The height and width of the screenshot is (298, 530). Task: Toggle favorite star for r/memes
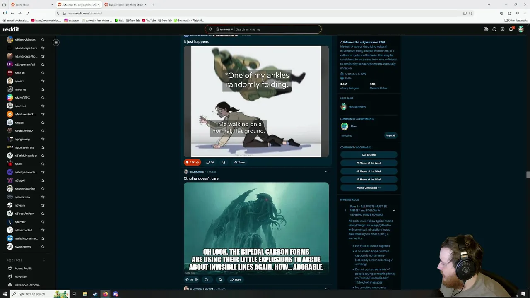pos(43,89)
